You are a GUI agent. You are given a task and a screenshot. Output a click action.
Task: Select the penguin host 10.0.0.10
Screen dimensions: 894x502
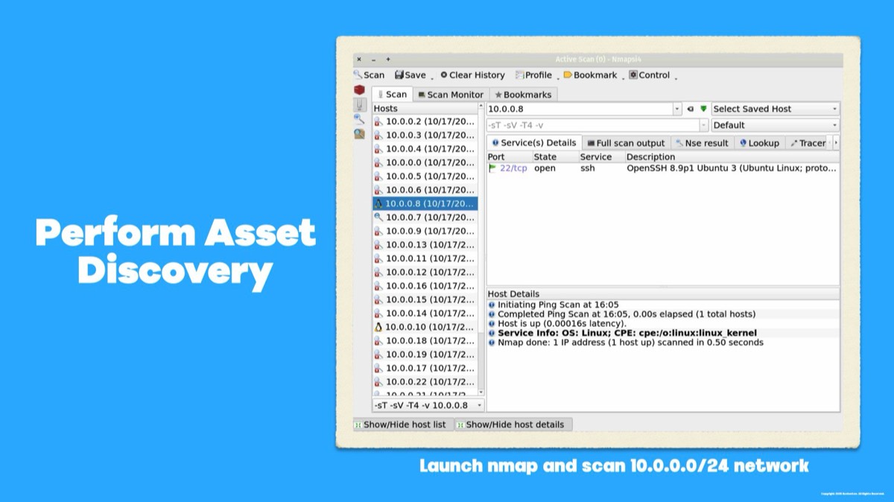click(x=425, y=327)
